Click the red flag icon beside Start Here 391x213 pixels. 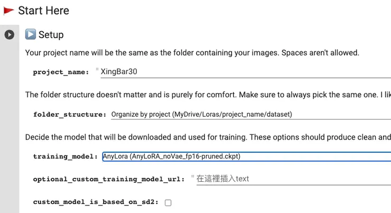[8, 10]
